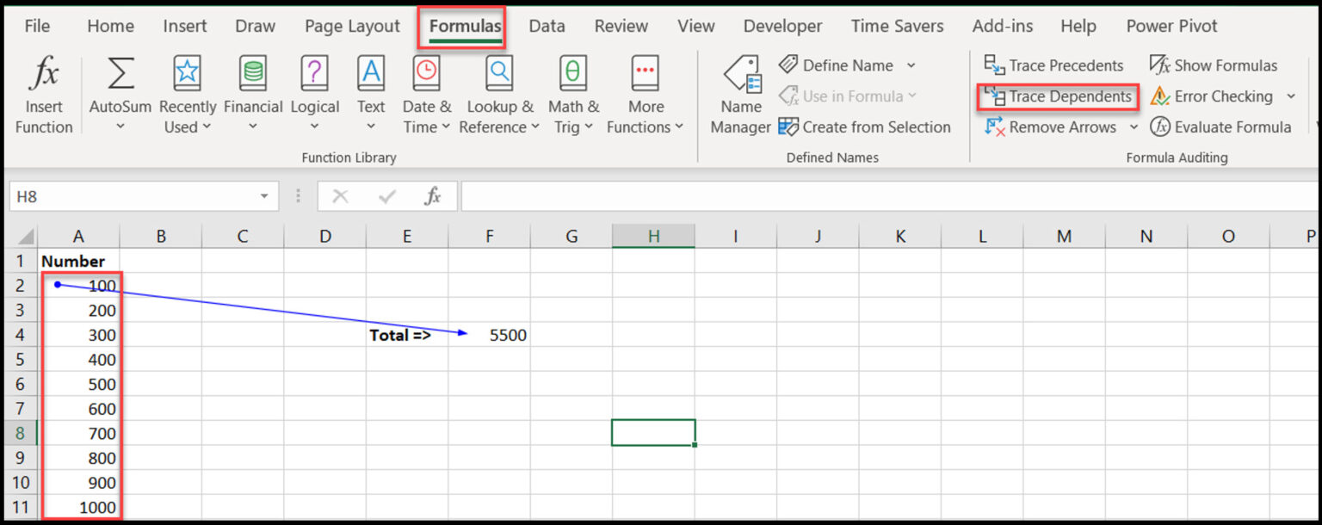Open the Power Pivot tab
Viewport: 1322px width, 525px height.
[x=1171, y=26]
